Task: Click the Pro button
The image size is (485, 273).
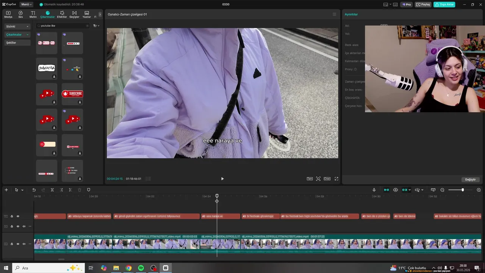Action: [407, 5]
